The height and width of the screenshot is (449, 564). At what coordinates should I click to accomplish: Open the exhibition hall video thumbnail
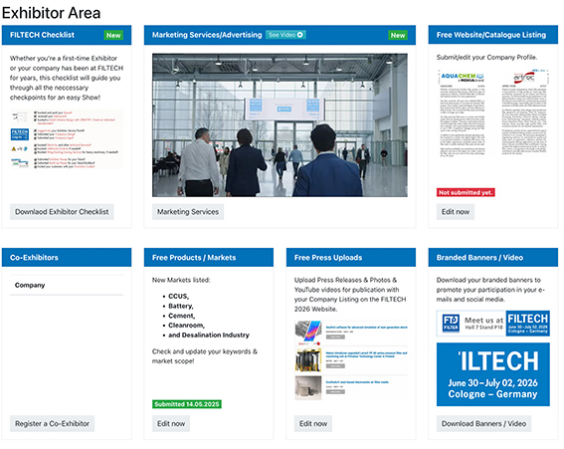pyautogui.click(x=280, y=125)
